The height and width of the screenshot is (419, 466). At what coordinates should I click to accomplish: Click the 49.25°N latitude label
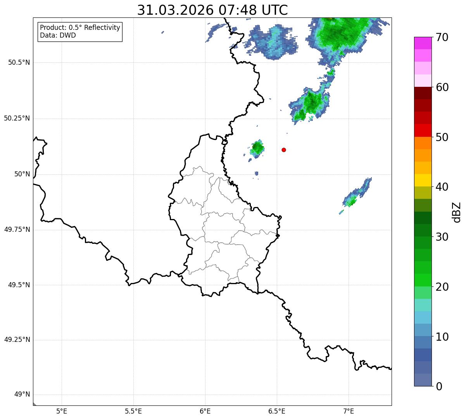point(17,340)
